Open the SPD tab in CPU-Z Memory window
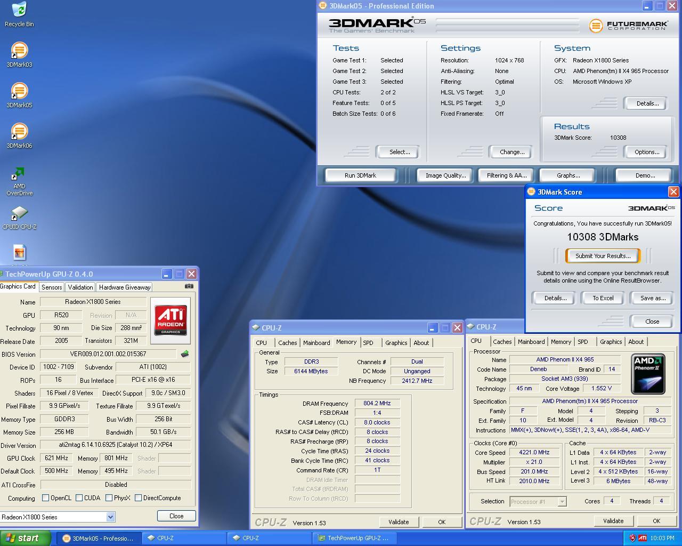Viewport: 682px width, 546px height. (x=368, y=343)
